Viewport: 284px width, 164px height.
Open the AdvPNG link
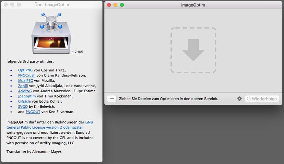pos(25,91)
